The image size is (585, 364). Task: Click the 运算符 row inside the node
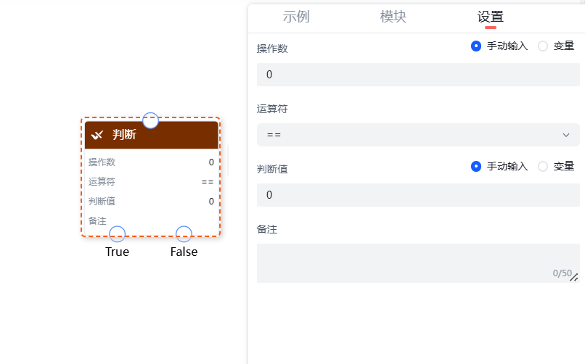(x=151, y=182)
